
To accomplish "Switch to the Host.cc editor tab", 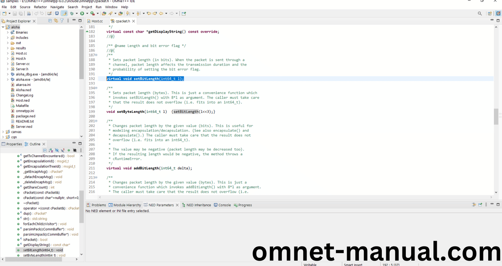I will [97, 21].
